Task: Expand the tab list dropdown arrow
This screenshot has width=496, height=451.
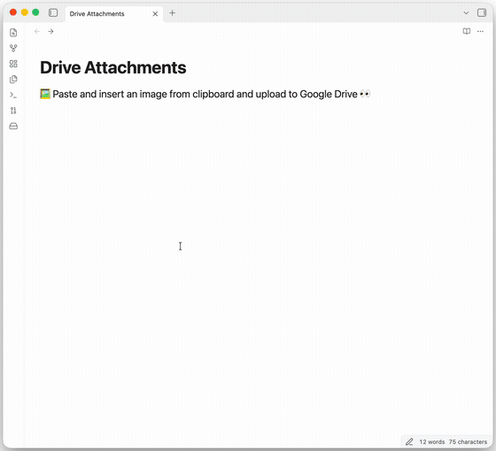Action: coord(466,13)
